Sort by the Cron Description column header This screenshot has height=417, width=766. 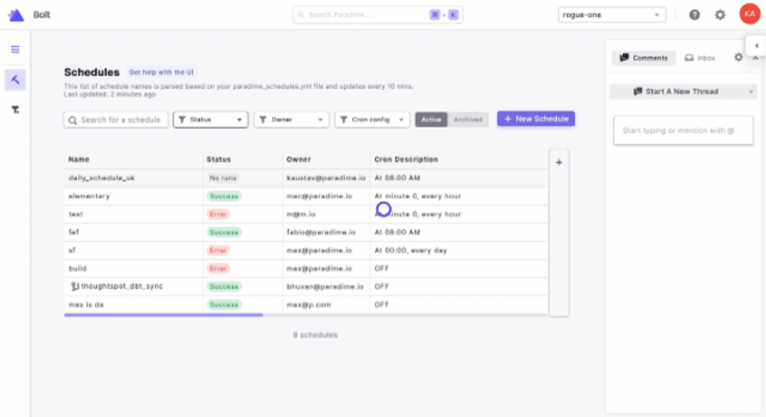coord(406,159)
